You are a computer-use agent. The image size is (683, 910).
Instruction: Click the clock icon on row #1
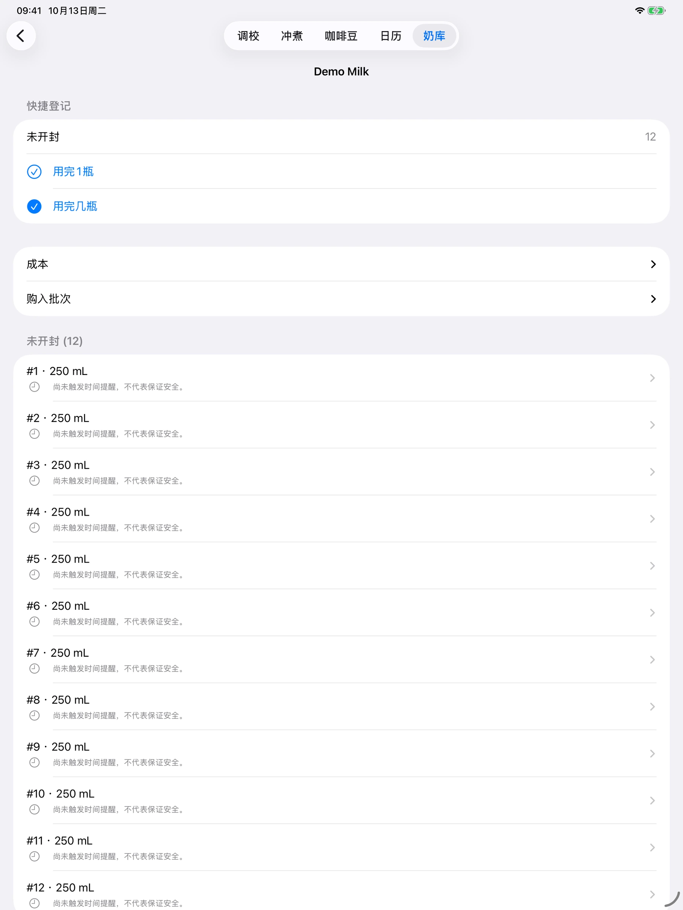click(x=35, y=387)
